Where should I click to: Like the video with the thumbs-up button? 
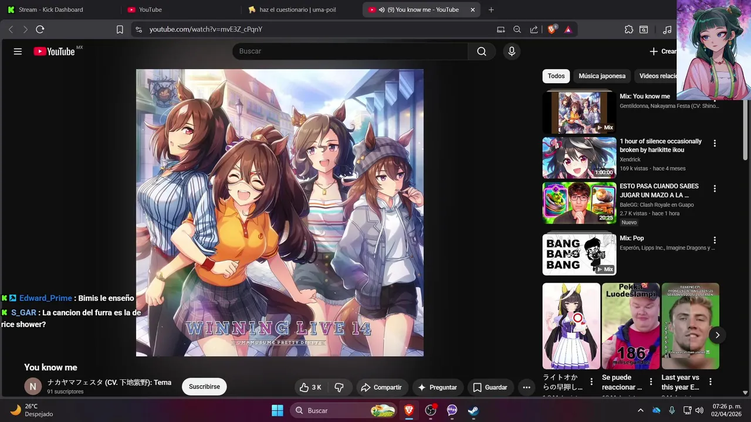click(310, 387)
